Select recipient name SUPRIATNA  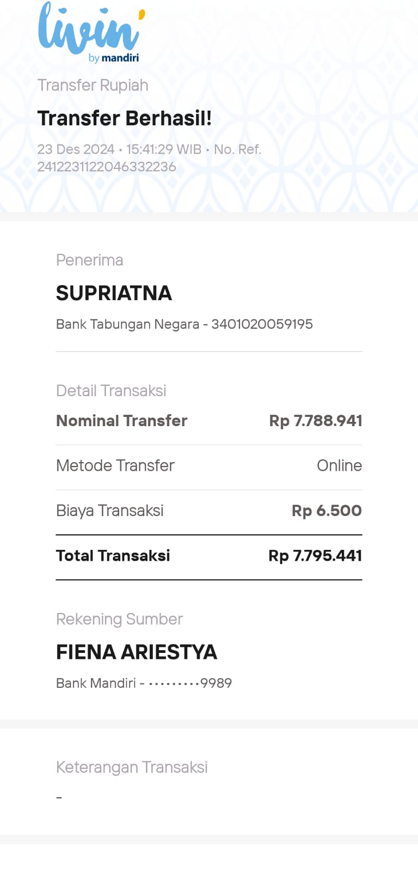coord(114,293)
